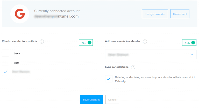Open help icon for Add new events to calendar

tap(145, 42)
